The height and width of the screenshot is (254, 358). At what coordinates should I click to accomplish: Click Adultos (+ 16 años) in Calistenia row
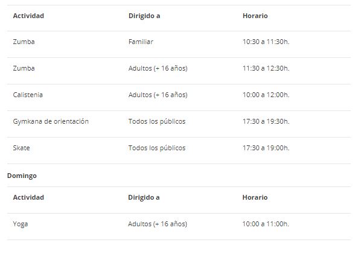click(158, 95)
